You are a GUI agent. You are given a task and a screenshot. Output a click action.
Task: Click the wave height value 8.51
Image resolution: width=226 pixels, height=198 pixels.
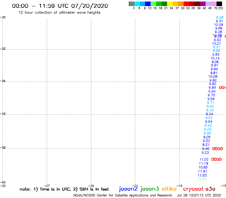point(217,47)
